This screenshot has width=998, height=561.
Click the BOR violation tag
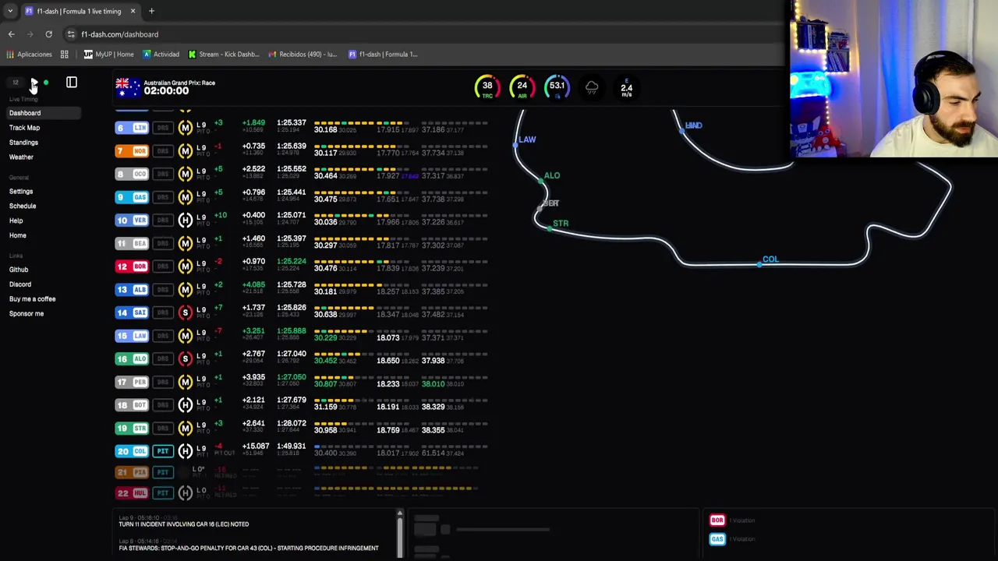717,520
